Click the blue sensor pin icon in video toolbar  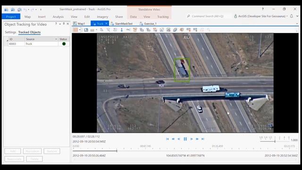[x=122, y=30]
